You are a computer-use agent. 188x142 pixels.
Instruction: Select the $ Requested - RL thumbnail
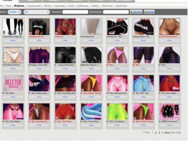point(143,27)
